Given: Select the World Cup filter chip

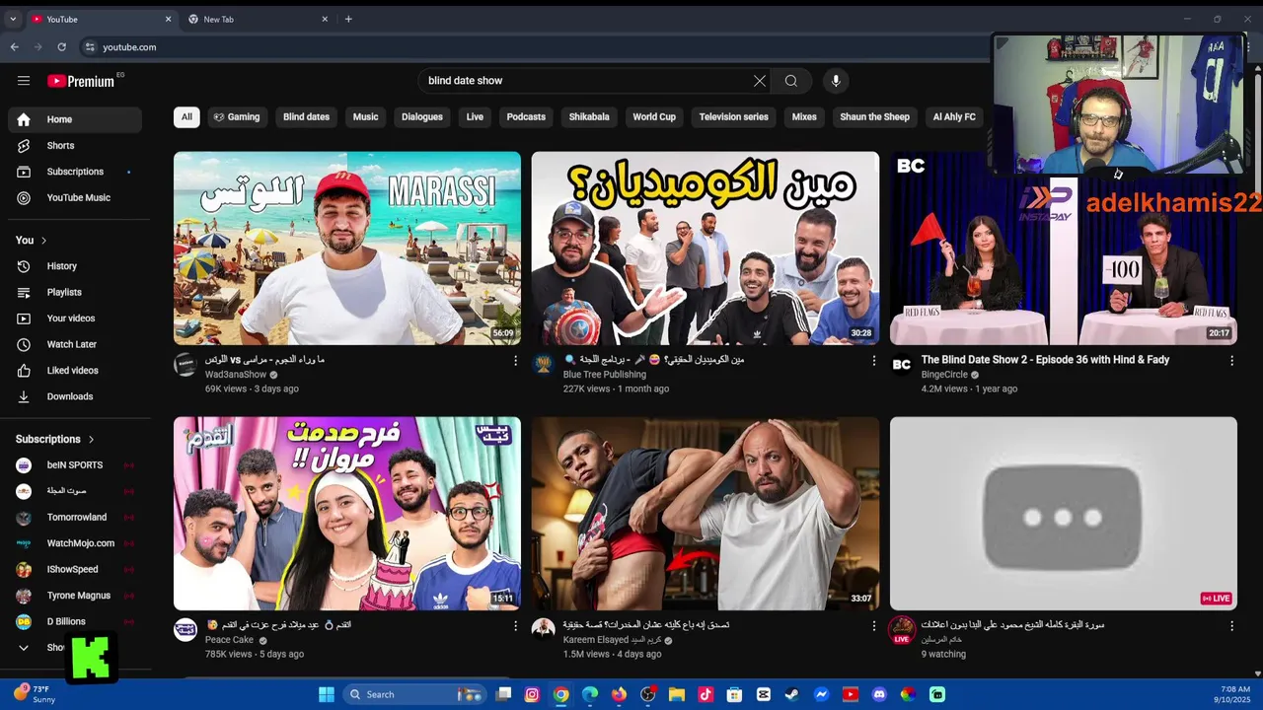Looking at the screenshot, I should [x=654, y=117].
